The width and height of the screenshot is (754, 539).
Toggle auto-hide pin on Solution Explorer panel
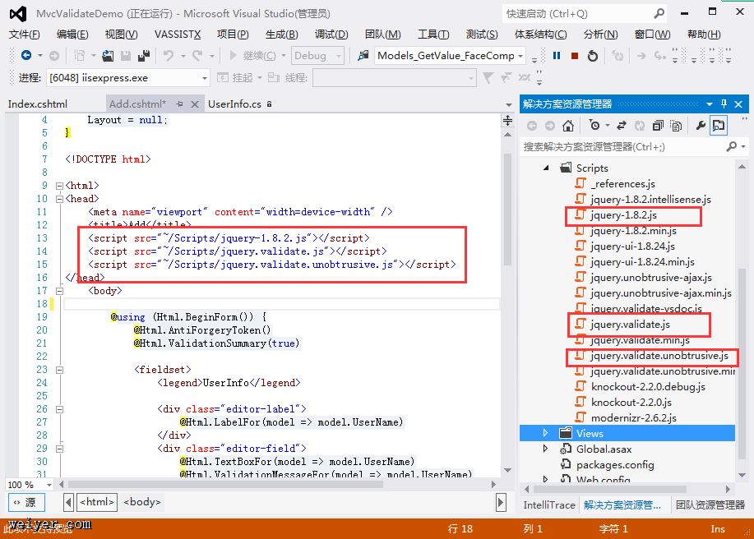[724, 104]
